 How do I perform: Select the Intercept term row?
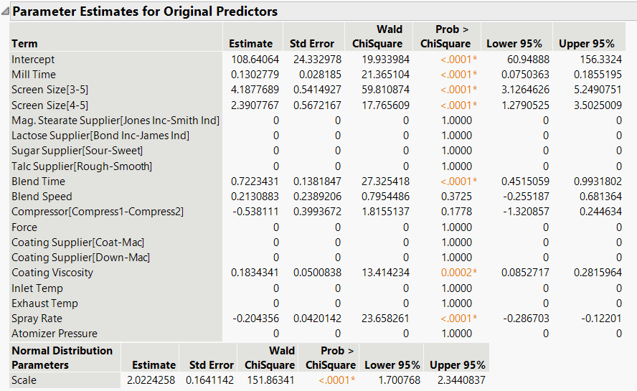(33, 60)
